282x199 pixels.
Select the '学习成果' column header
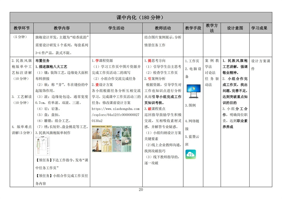259,28
